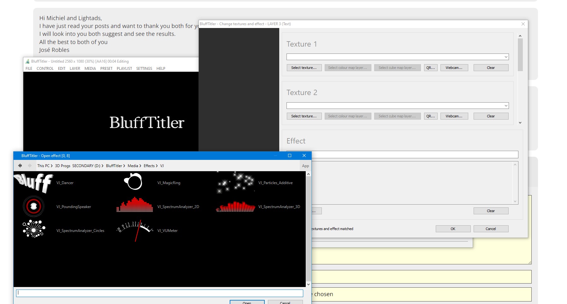The height and width of the screenshot is (304, 567).
Task: Click scroll up arrow in effect description box
Action: point(515,165)
